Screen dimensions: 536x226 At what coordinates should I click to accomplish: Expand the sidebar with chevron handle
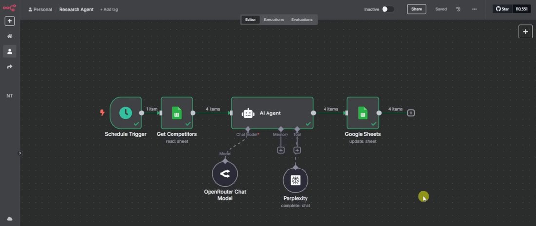pyautogui.click(x=20, y=153)
